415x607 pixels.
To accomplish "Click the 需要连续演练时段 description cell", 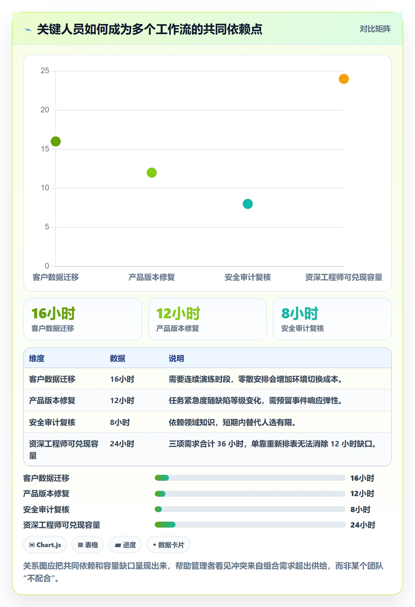I will click(x=256, y=379).
